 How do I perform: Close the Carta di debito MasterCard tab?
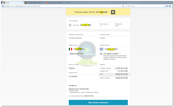click(x=65, y=2)
